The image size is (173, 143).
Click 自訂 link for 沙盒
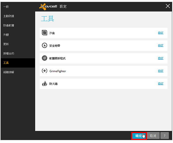tap(161, 33)
